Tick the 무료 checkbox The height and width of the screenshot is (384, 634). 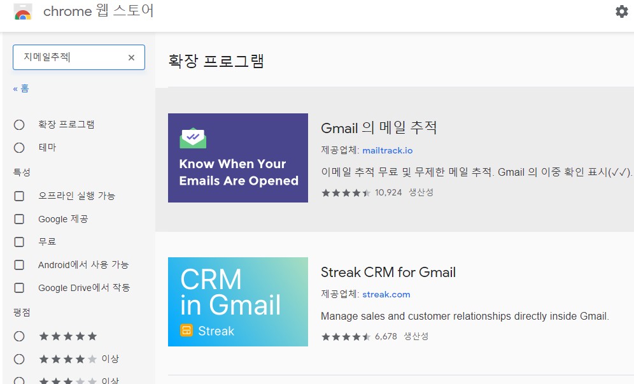pos(19,242)
